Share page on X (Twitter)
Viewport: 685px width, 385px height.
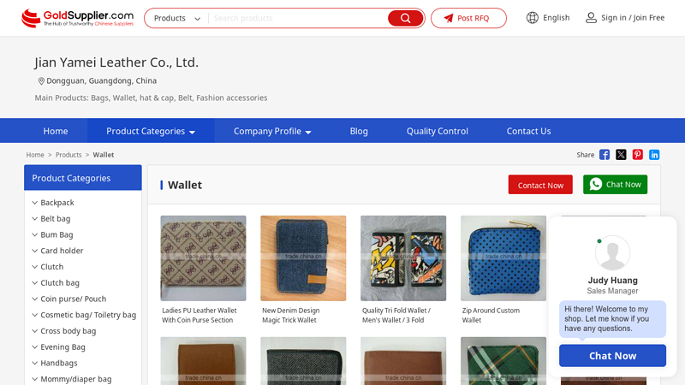621,155
